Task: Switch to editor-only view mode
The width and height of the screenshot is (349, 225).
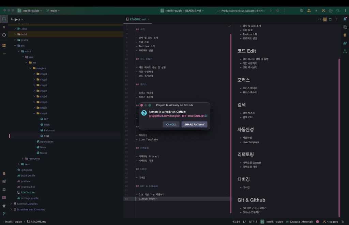Action: tap(320, 19)
